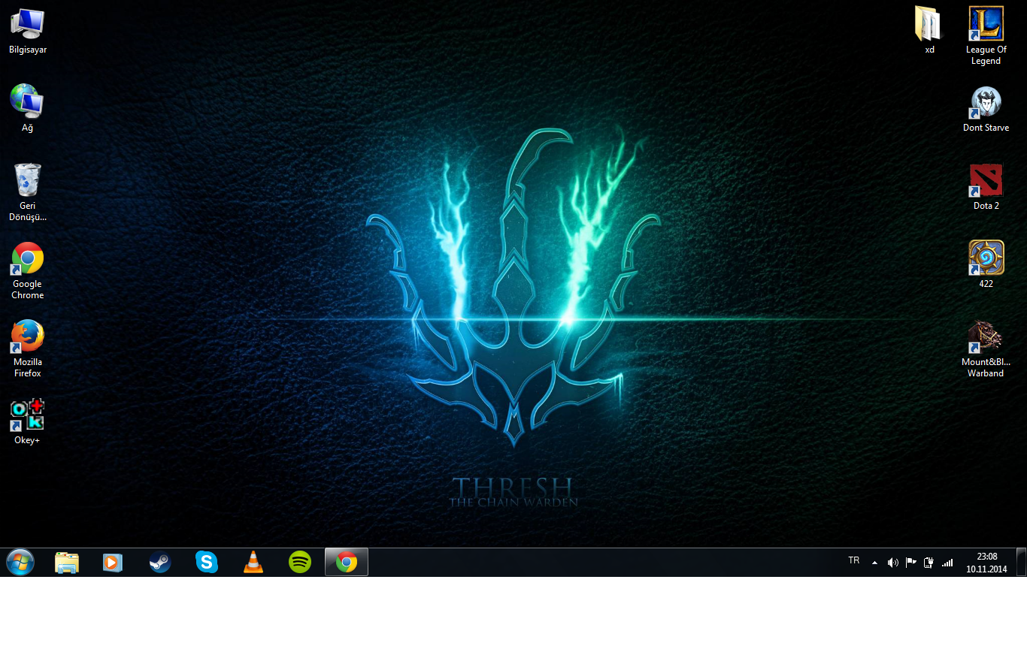Screen dimensions: 1027x649
Task: Select the Okey+ game shortcut
Action: coord(27,421)
